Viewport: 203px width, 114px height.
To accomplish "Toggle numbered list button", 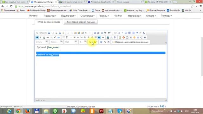I will click(x=63, y=37).
